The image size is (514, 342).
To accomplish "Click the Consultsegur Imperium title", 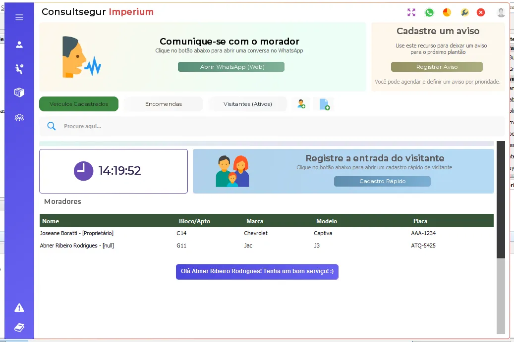I will click(97, 12).
